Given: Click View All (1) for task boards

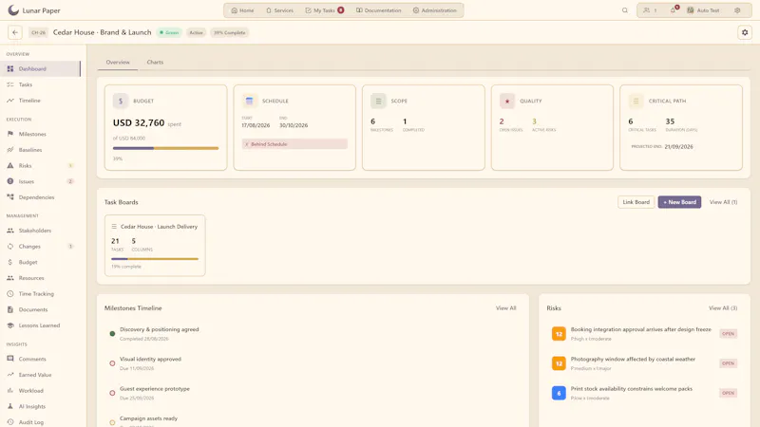Looking at the screenshot, I should 723,202.
